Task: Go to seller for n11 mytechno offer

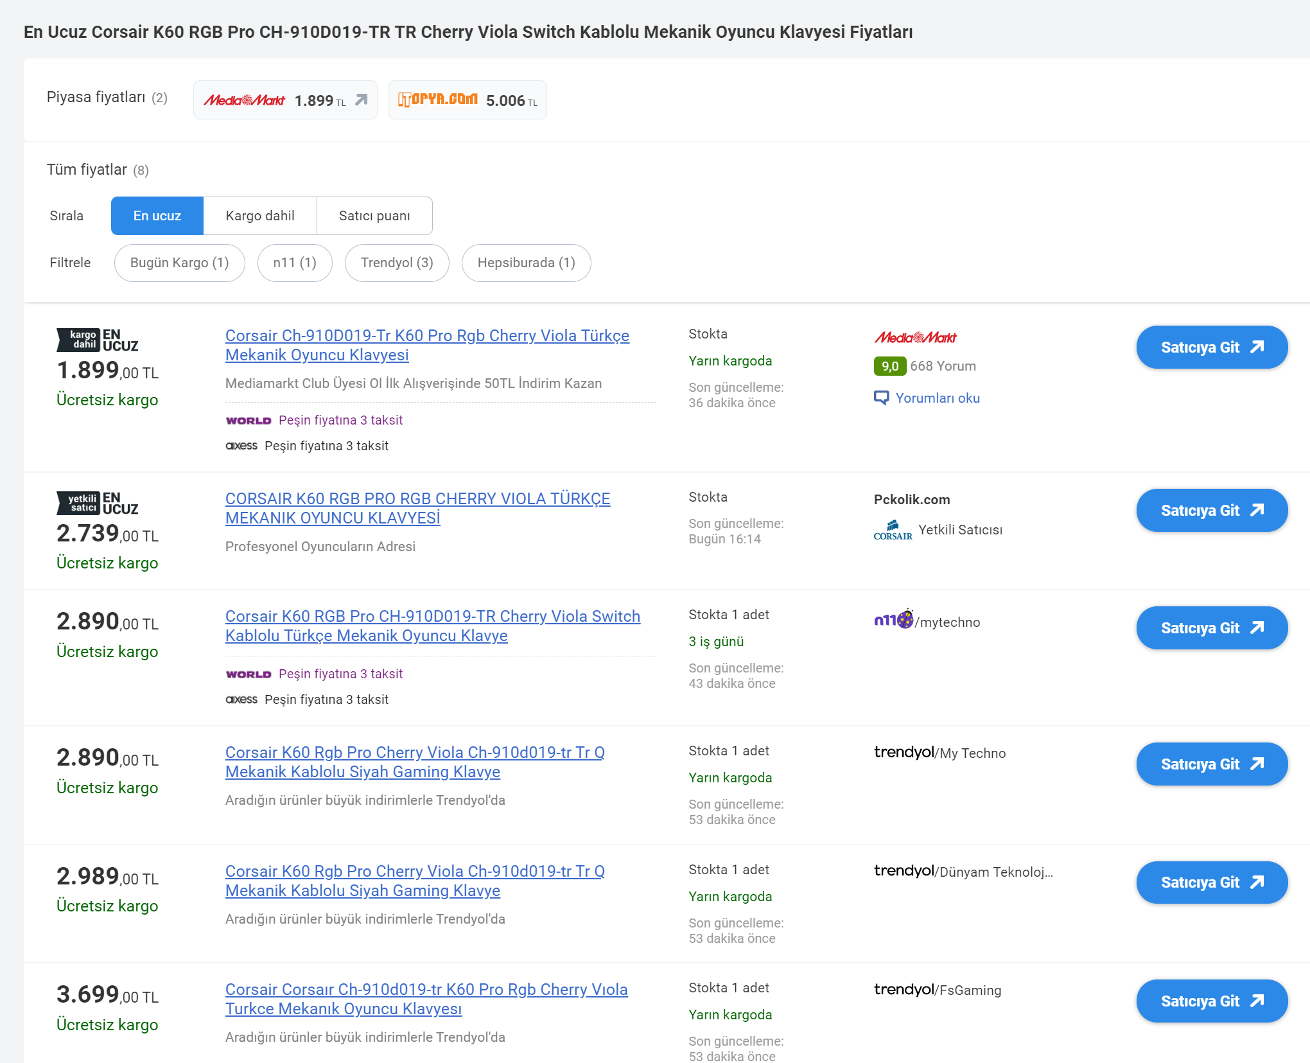Action: pos(1212,628)
